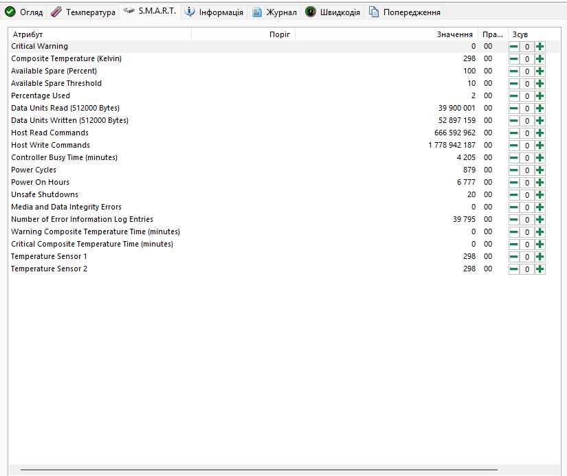Increase offset for Media and Data Integrity Errors
Viewport: 567px width, 476px height.
click(x=540, y=207)
